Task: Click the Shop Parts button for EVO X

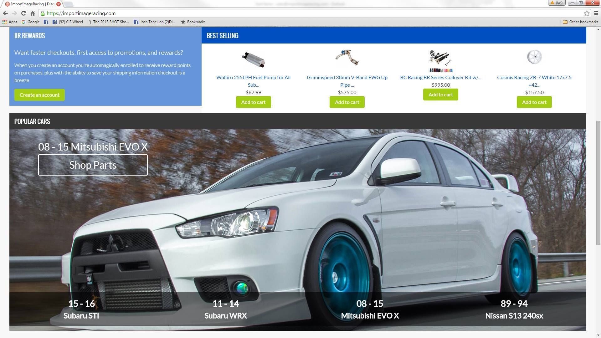Action: [x=93, y=165]
